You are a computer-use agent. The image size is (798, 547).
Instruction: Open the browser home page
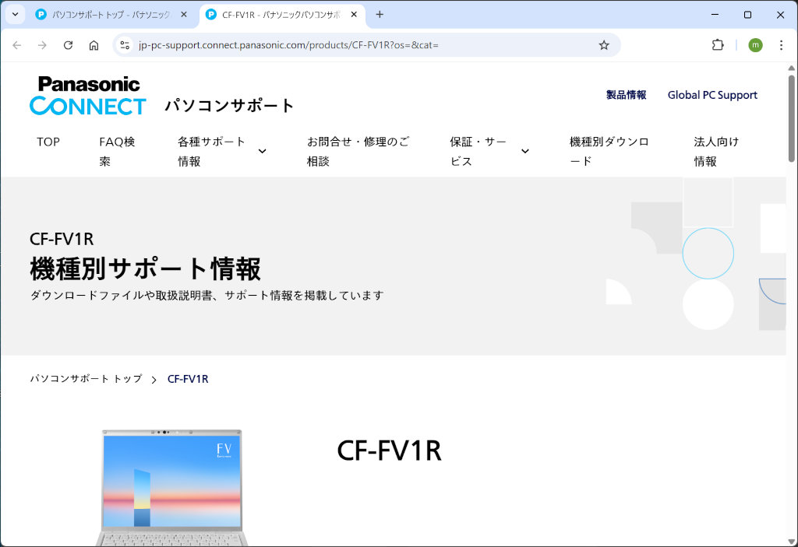94,45
